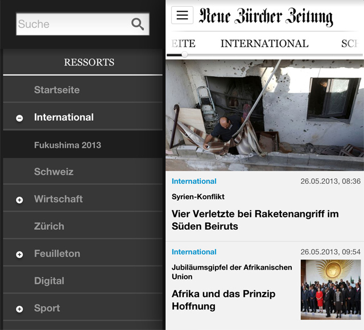Expand the Sport section plus icon
This screenshot has height=330, width=364.
click(19, 309)
